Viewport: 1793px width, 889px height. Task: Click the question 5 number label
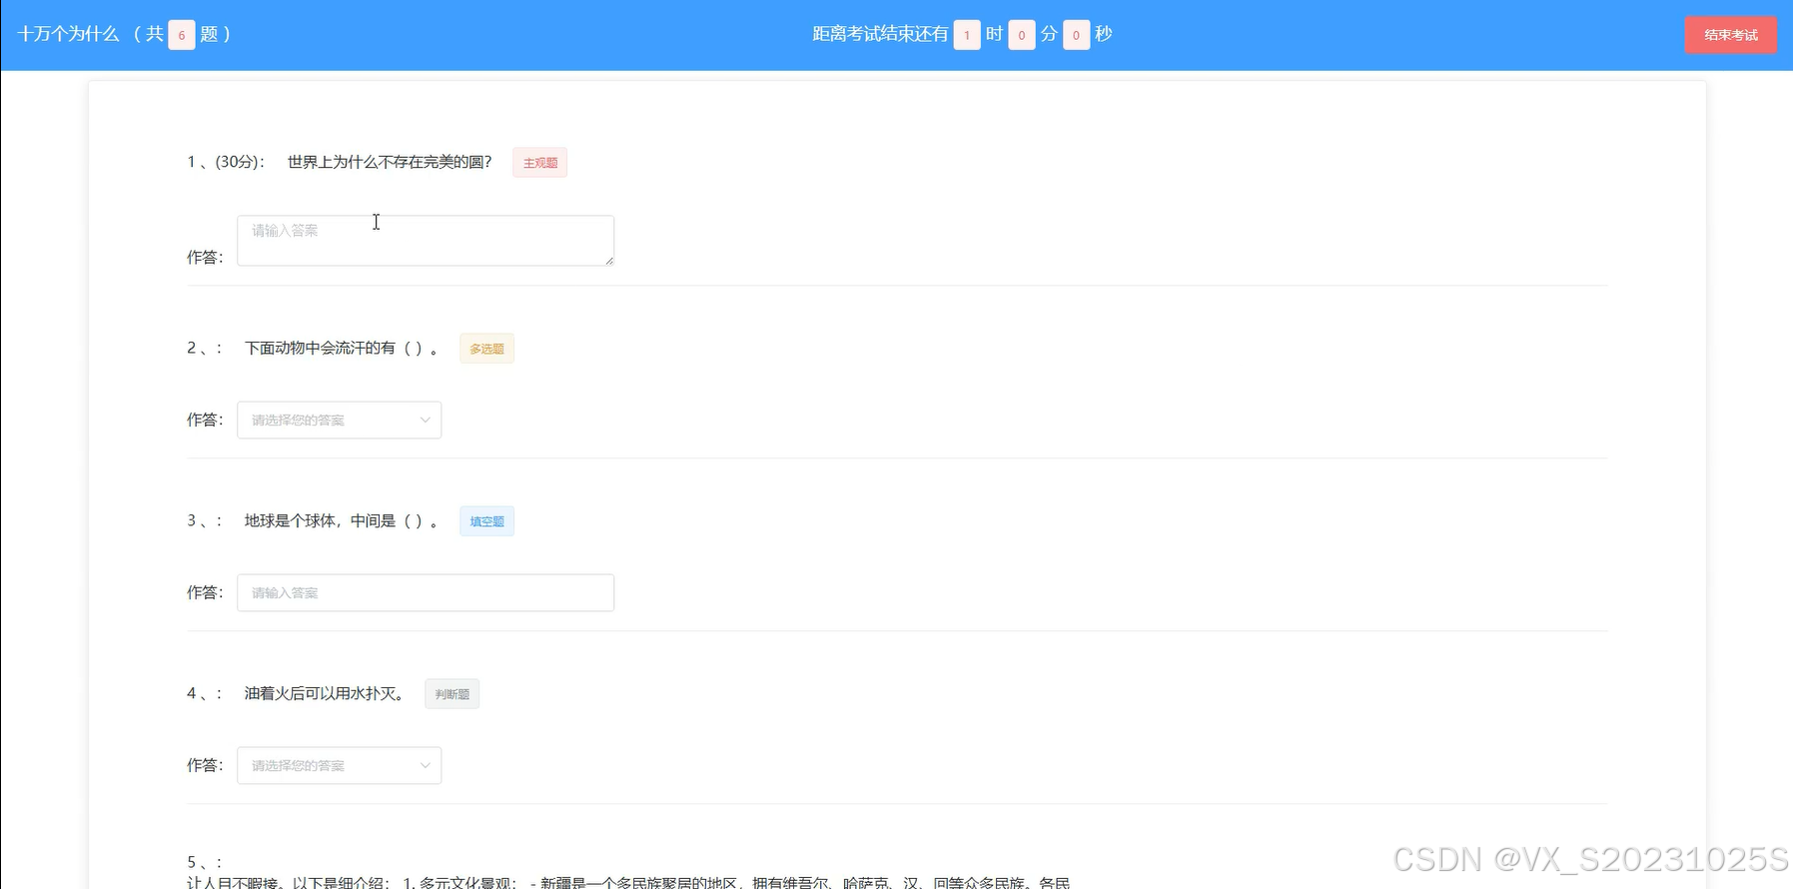(x=204, y=862)
